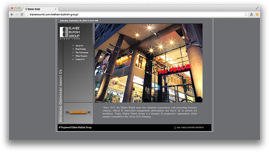The height and width of the screenshot is (152, 269).
Task: Click the extension icon beside the bookmark star
Action: [251, 14]
